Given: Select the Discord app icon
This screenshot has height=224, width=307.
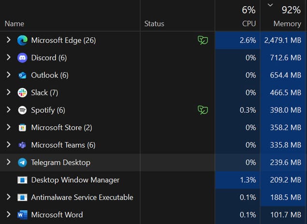Looking at the screenshot, I should click(22, 58).
